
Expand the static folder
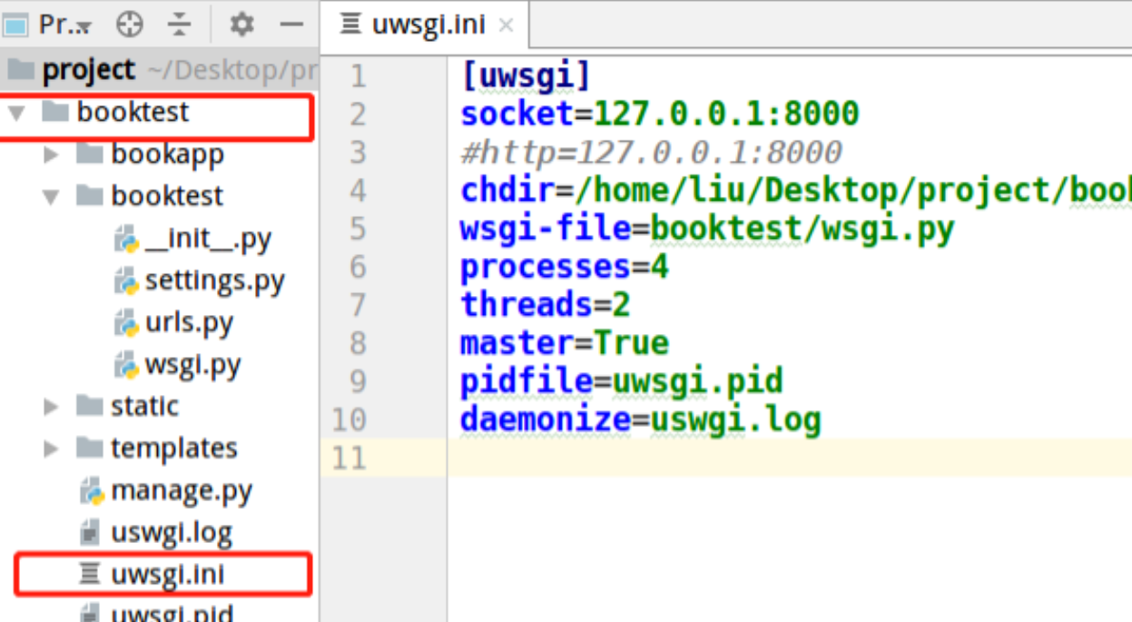(52, 407)
